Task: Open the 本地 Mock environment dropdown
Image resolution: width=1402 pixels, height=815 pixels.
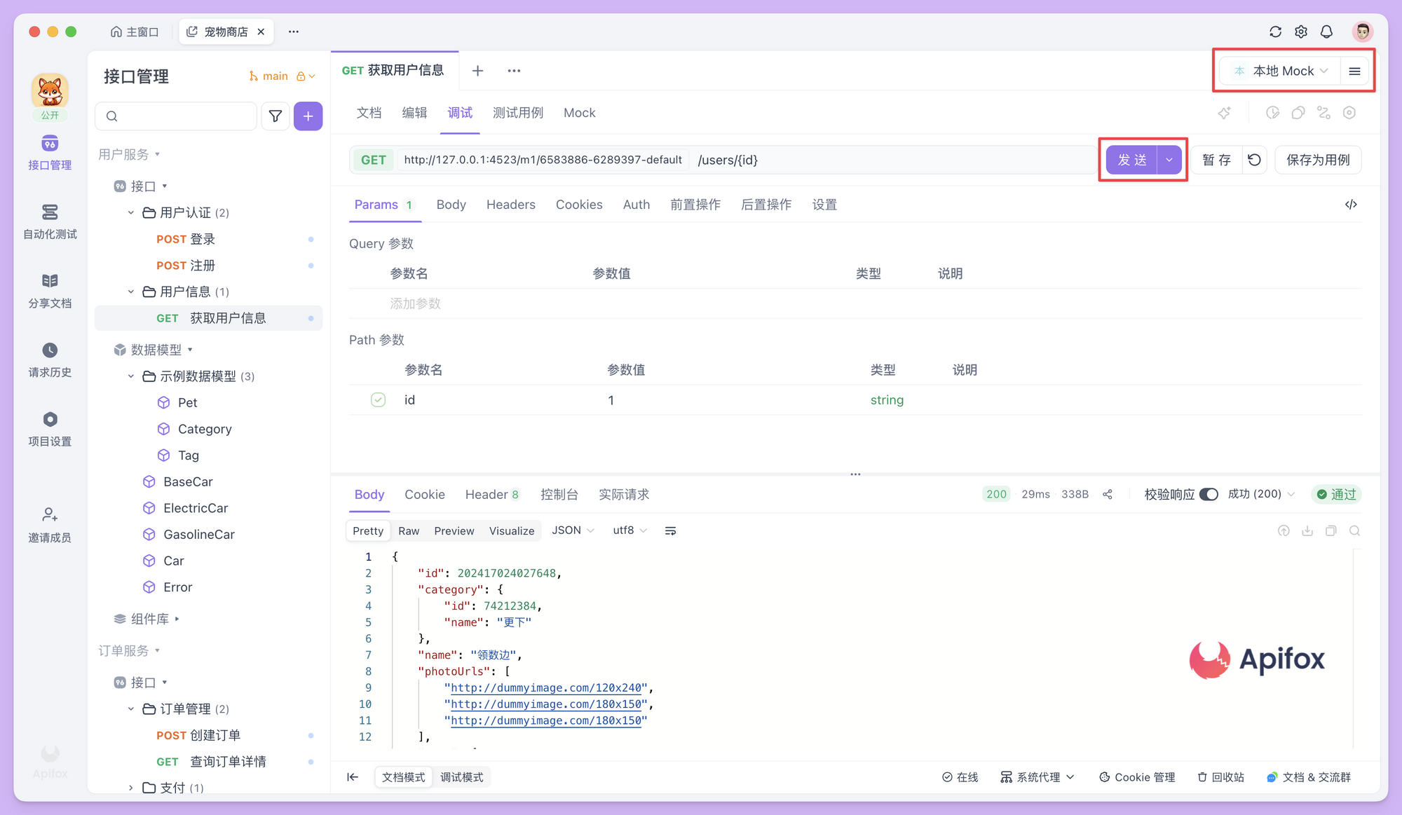Action: coord(1282,71)
